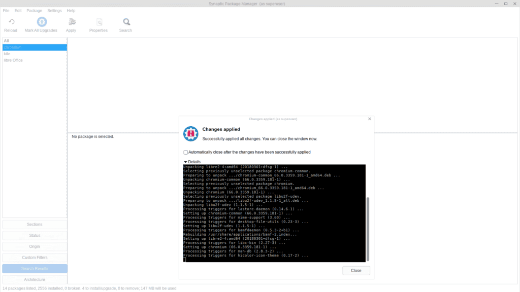Click the Close button in dialog
The width and height of the screenshot is (520, 292).
coord(356,271)
